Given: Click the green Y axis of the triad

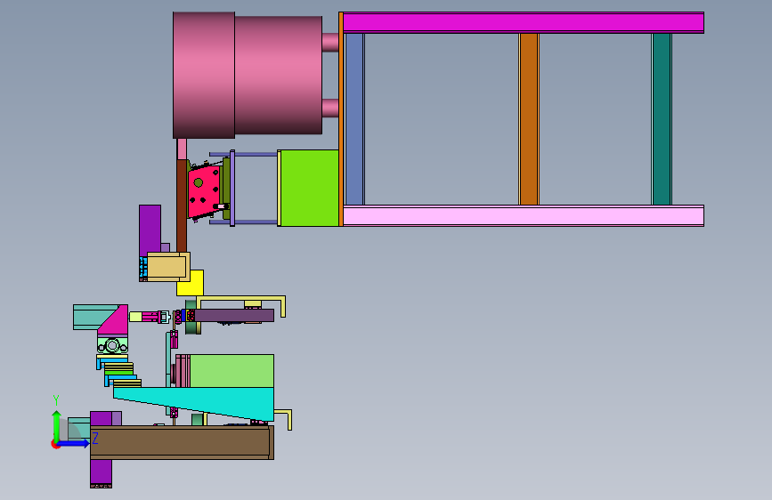Looking at the screenshot, I should (56, 426).
